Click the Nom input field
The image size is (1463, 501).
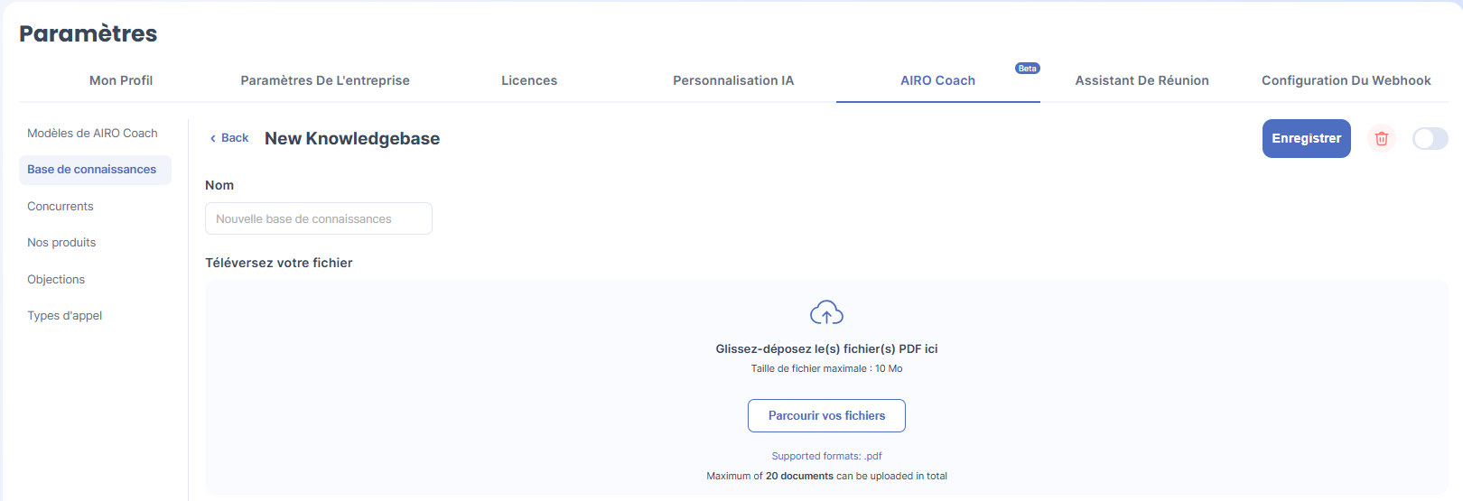318,218
